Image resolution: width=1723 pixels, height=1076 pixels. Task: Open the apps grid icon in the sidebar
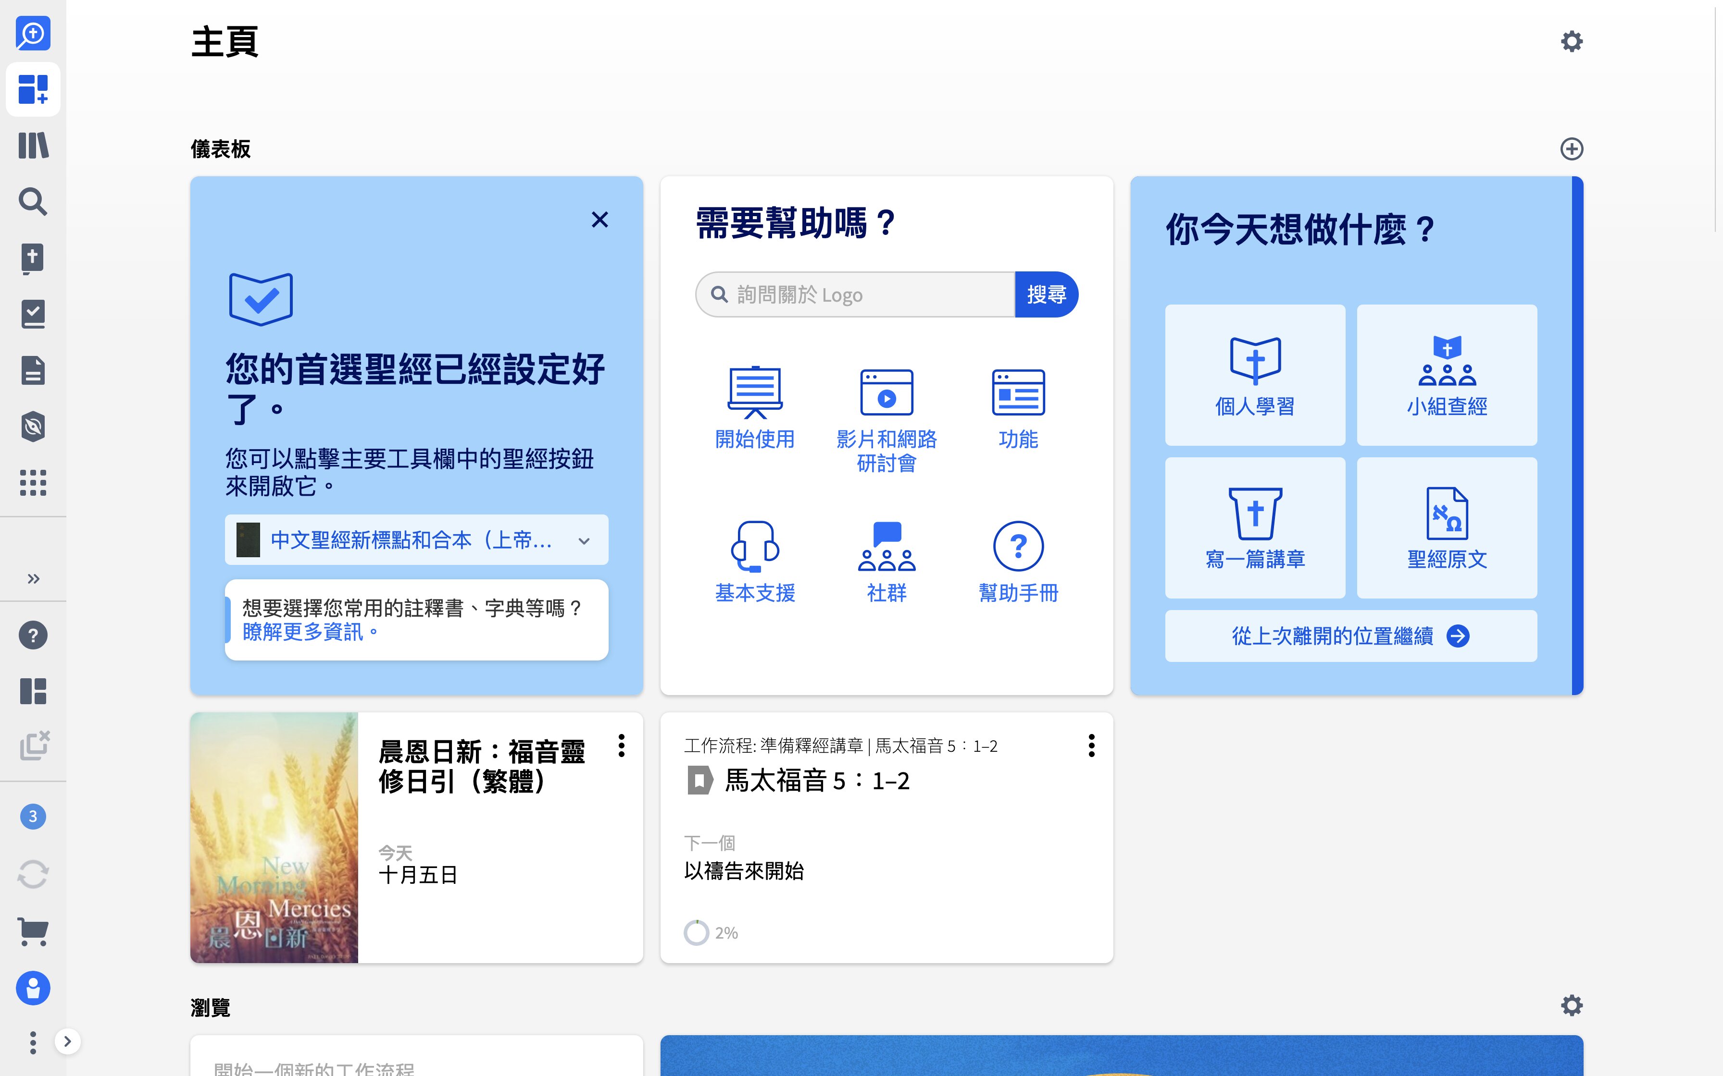33,482
